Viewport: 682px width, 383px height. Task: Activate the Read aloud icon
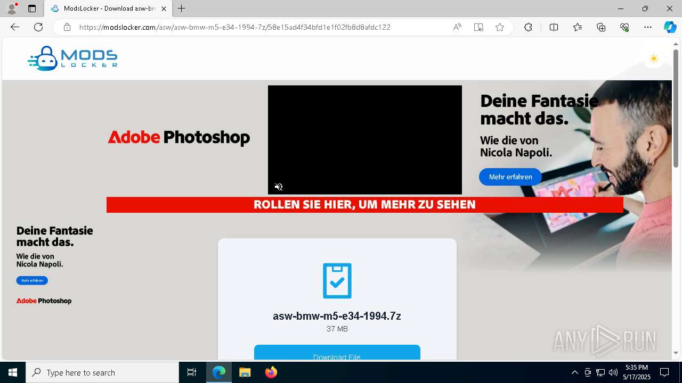[x=457, y=27]
